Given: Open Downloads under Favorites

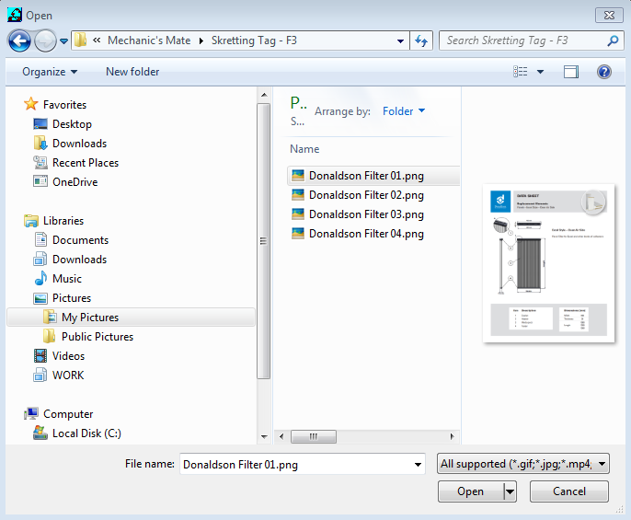Looking at the screenshot, I should [80, 144].
